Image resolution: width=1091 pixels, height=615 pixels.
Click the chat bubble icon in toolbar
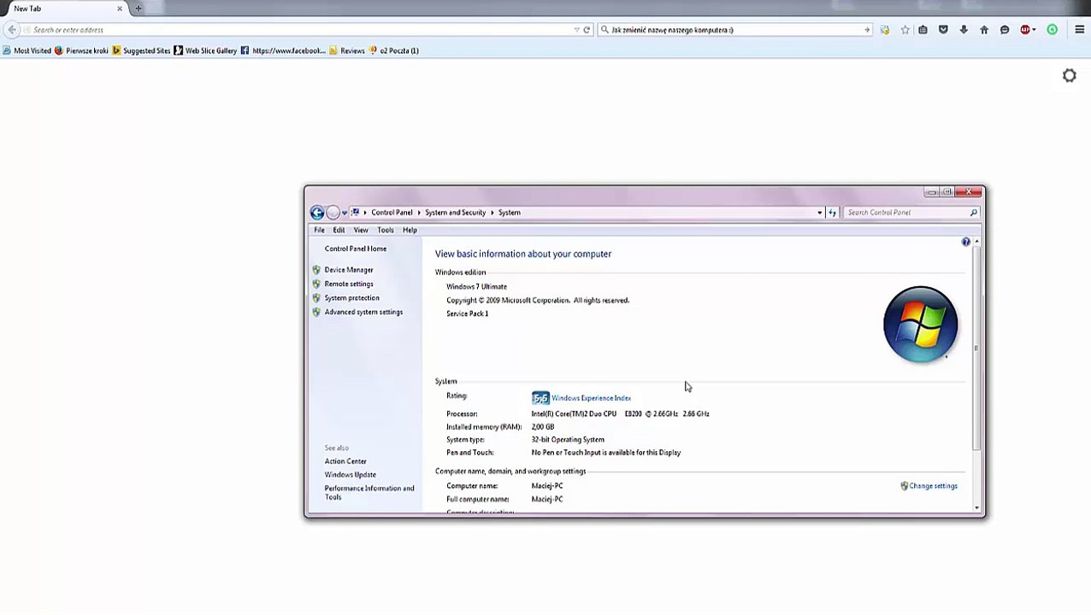(x=1005, y=30)
